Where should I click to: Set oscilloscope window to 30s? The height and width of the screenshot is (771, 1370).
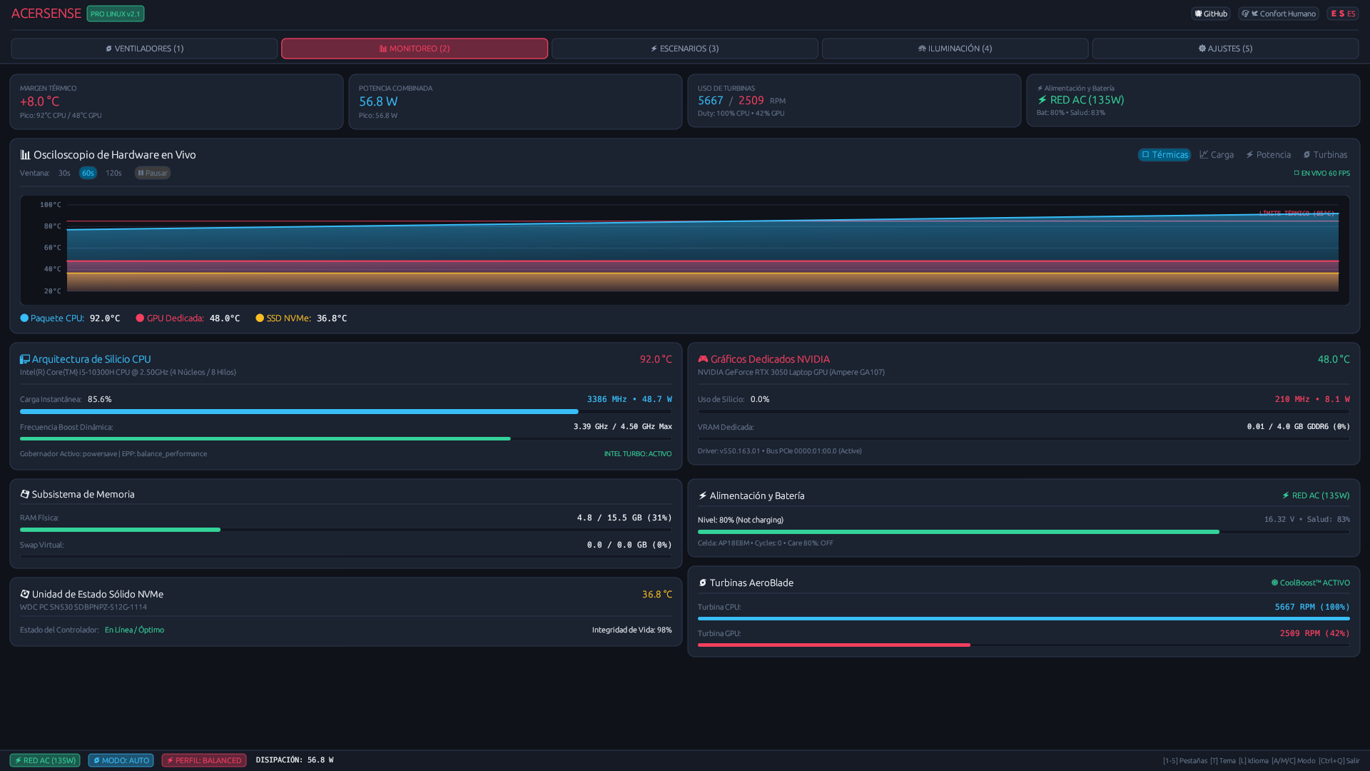pyautogui.click(x=64, y=173)
